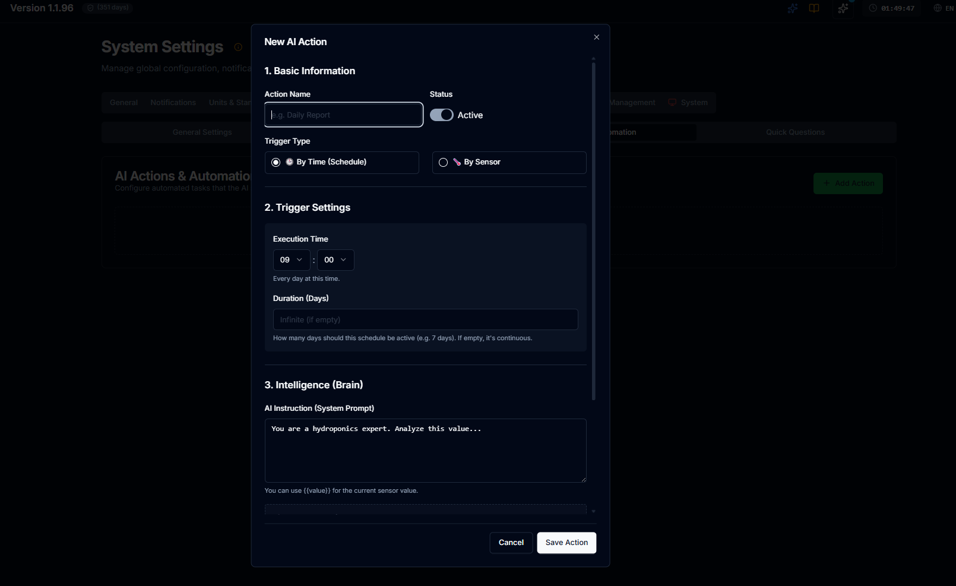Click info icon next to System Settings

tap(238, 47)
